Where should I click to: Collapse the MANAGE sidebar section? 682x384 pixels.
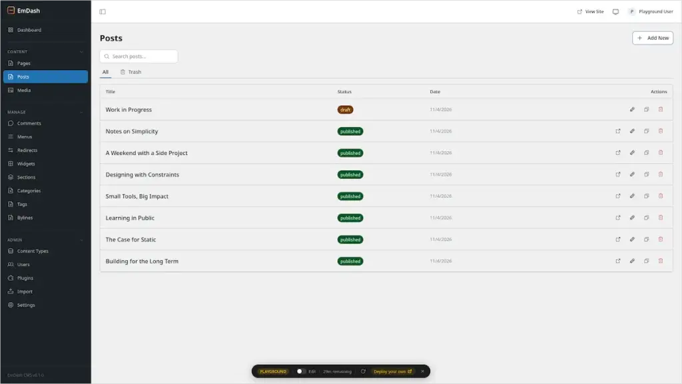coord(81,112)
